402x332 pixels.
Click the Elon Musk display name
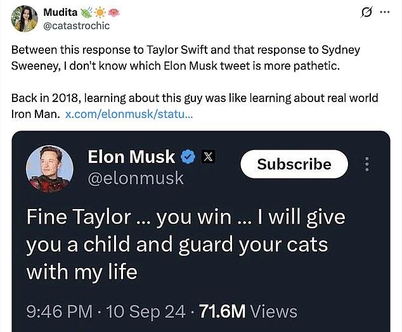pyautogui.click(x=131, y=156)
